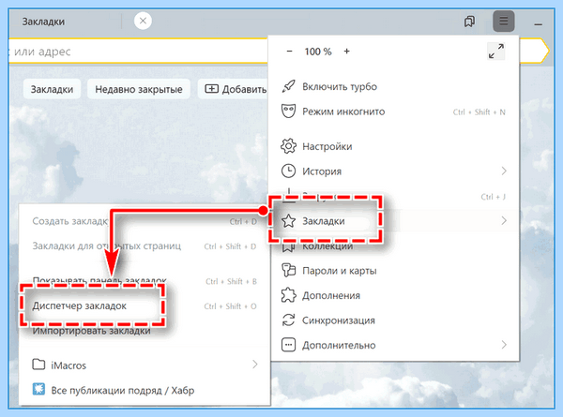Click the iMacros folder icon
563x417 pixels.
[x=38, y=365]
